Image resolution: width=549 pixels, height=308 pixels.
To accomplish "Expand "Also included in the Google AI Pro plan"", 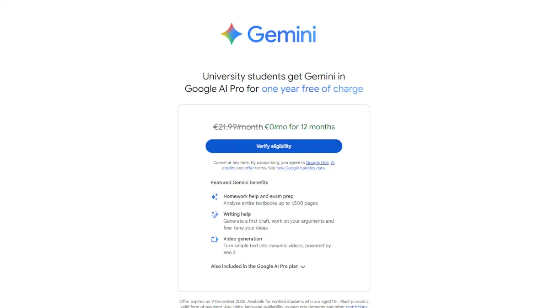I will click(x=254, y=266).
